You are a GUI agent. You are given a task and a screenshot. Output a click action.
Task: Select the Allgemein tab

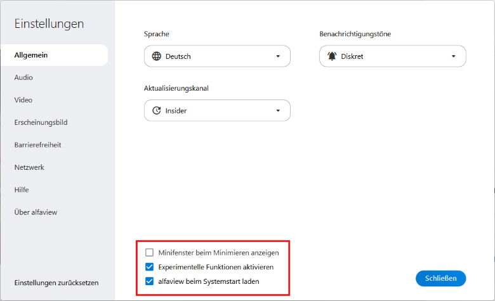click(31, 55)
